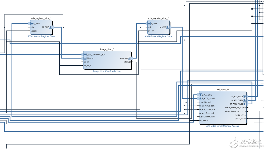The height and width of the screenshot is (150, 266).
Task: Select the image_filter_0 block title
Action: pyautogui.click(x=107, y=49)
